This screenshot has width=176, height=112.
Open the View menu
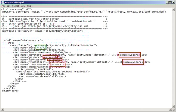click(23, 6)
